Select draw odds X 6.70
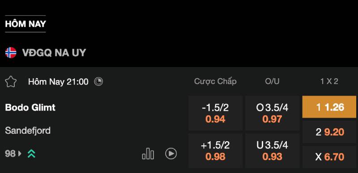The image size is (358, 173). (x=329, y=157)
